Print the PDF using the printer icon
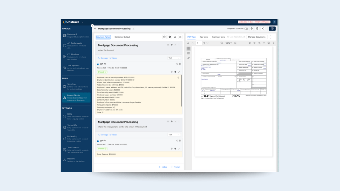 coord(269,43)
